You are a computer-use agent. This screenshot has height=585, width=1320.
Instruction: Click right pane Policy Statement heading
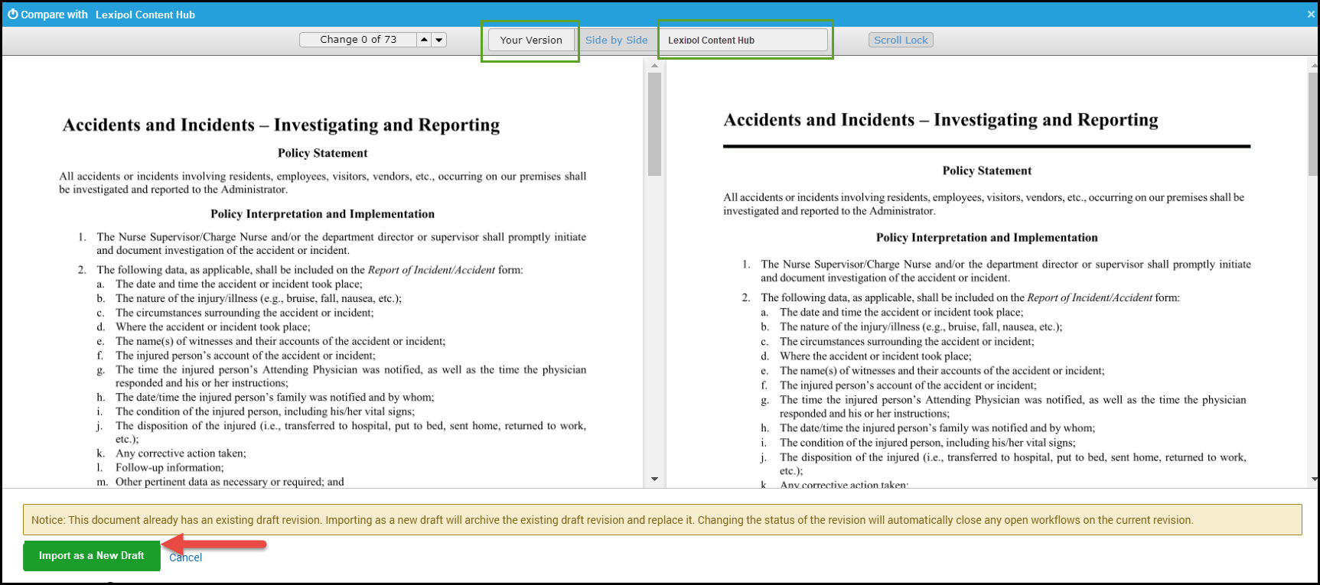click(x=986, y=171)
